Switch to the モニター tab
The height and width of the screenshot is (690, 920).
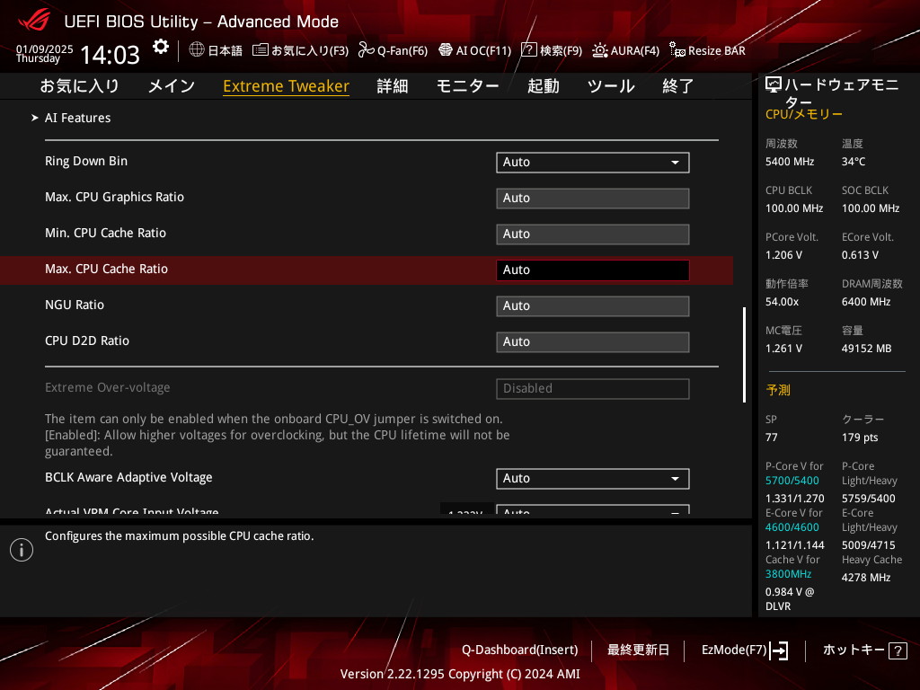pos(467,86)
